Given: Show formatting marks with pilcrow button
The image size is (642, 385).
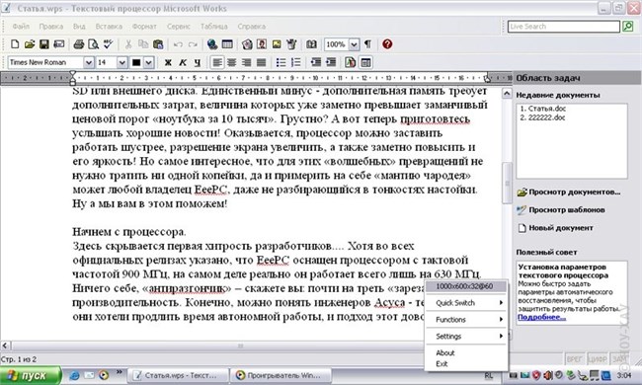Looking at the screenshot, I should (x=367, y=44).
